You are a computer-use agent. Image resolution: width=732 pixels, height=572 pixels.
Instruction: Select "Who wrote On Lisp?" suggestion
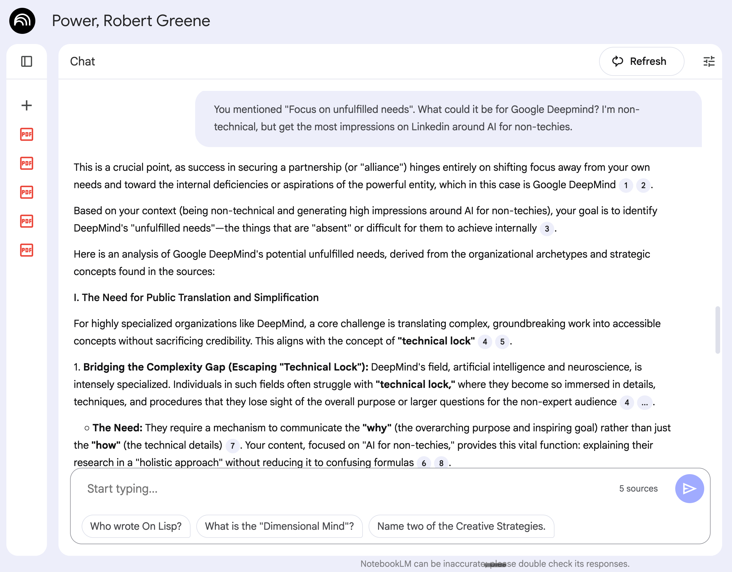coord(136,526)
